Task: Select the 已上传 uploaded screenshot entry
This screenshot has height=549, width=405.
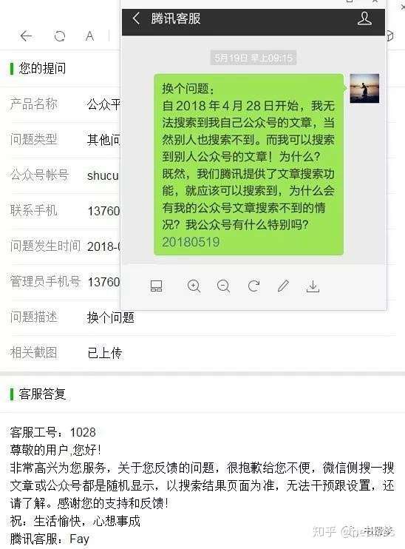Action: (x=104, y=353)
